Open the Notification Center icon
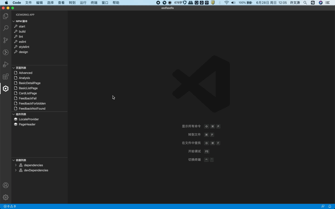The height and width of the screenshot is (209, 335). [x=327, y=3]
